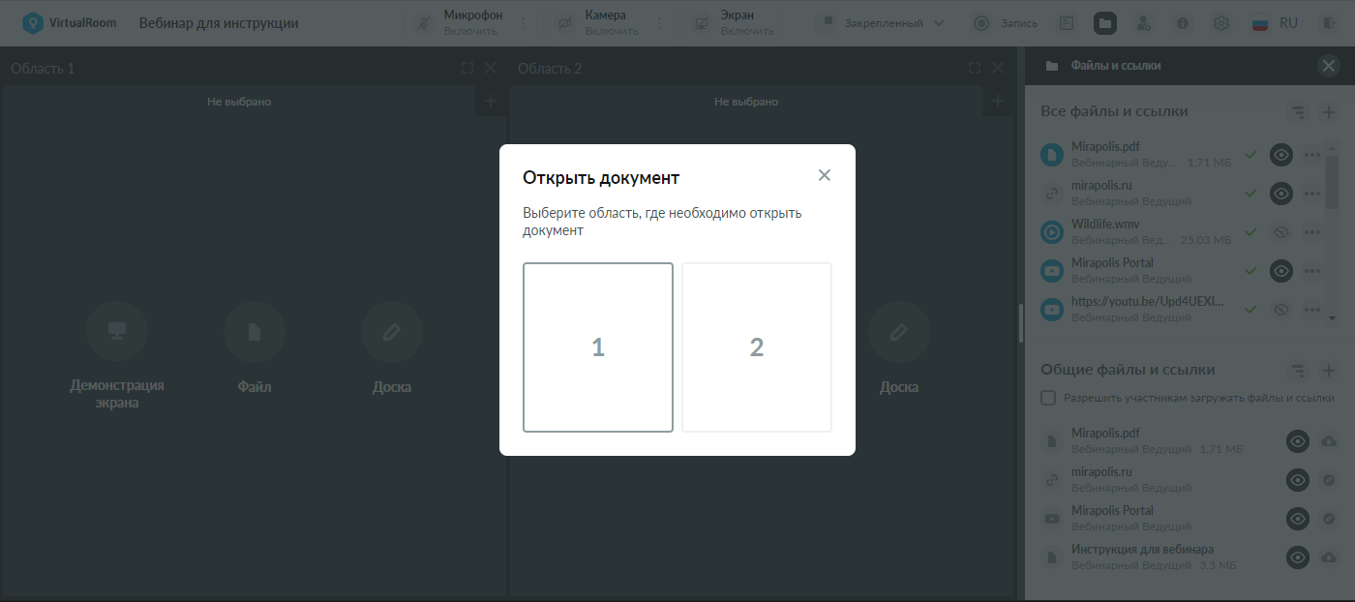Screen dimensions: 1355x602
Task: Expand Область 1 to fullscreen
Action: (x=467, y=68)
